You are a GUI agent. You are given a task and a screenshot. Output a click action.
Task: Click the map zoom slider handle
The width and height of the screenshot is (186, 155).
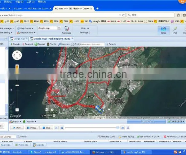tap(17, 85)
